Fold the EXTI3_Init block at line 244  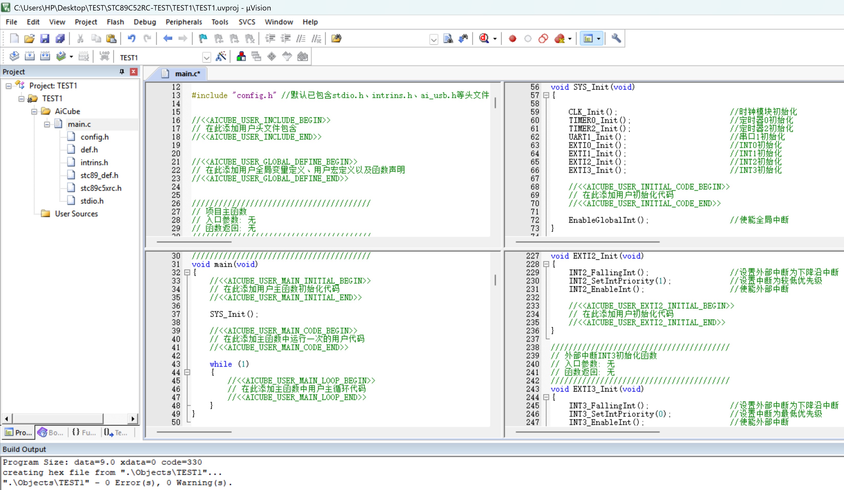click(546, 398)
